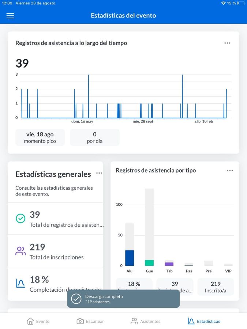Tap the '0 por día' stat card

tap(95, 137)
